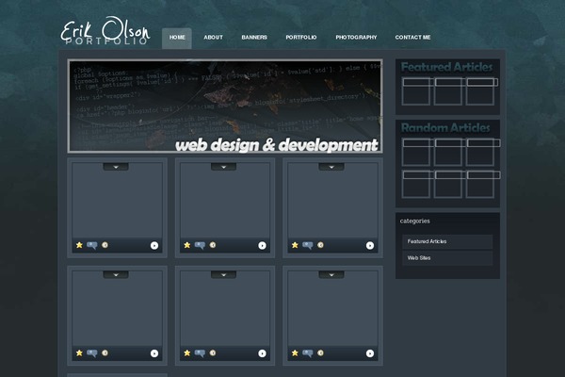The height and width of the screenshot is (377, 565).
Task: Click the clock icon on the bottom-right card
Action: 320,352
